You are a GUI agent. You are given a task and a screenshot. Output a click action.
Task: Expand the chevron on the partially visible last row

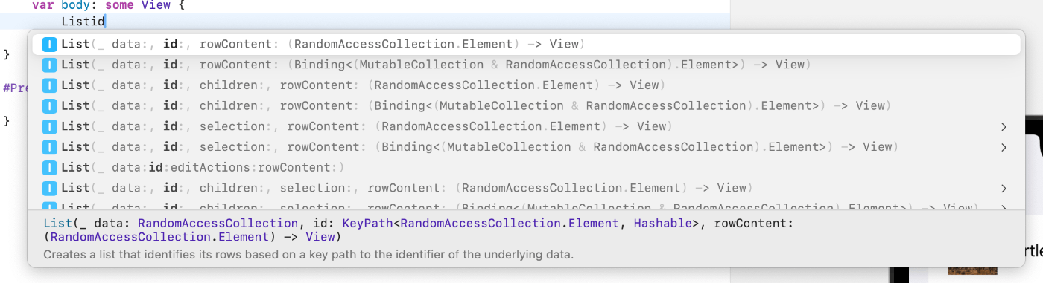click(x=1004, y=207)
